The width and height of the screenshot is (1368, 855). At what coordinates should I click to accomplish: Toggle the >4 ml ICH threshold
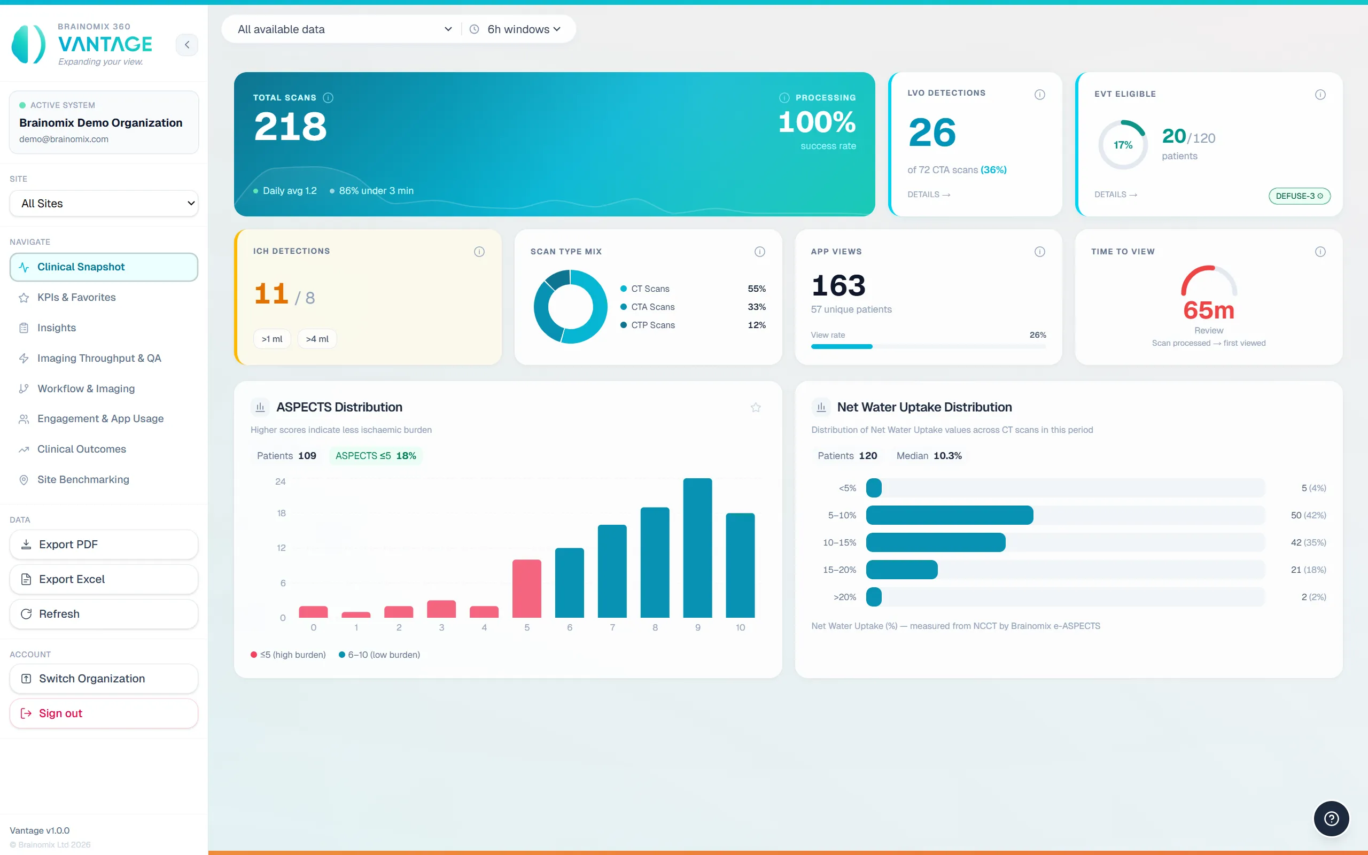click(x=317, y=339)
